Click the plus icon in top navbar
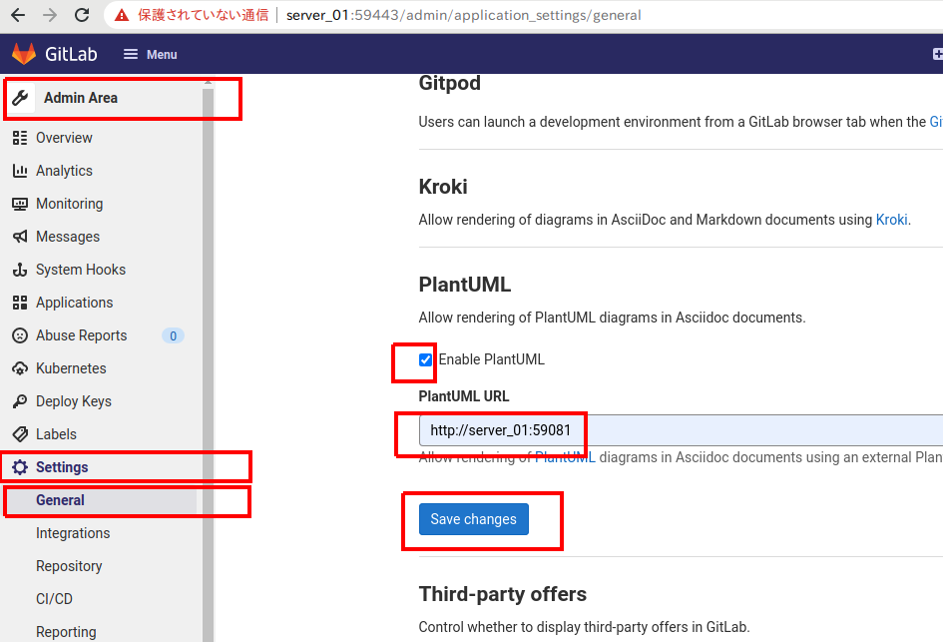 [x=938, y=54]
